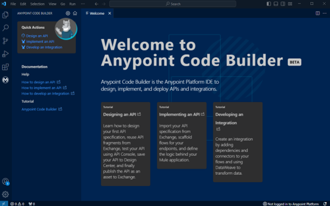Open the errors and warnings status bar indicator
The image size is (330, 206).
[x=17, y=204]
